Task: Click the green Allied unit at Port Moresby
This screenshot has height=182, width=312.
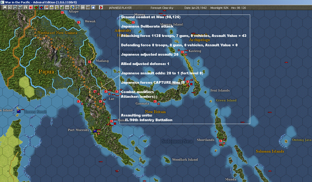Action: coord(92,134)
